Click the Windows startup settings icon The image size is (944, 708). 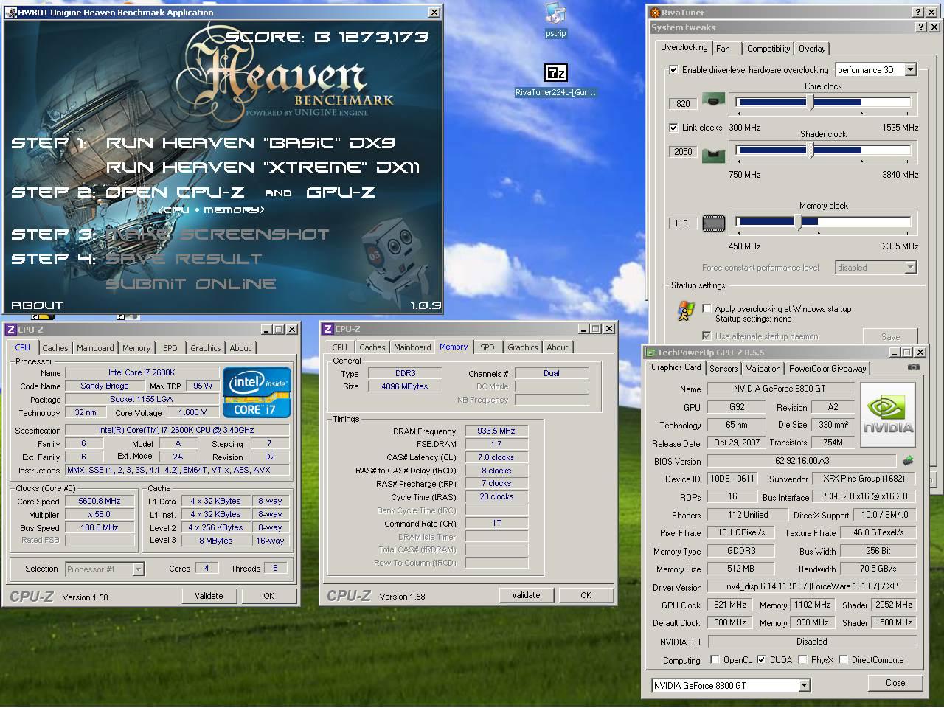click(x=686, y=311)
